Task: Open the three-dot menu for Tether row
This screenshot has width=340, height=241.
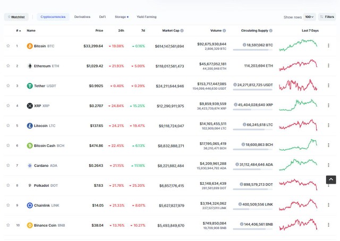Action: [x=328, y=85]
